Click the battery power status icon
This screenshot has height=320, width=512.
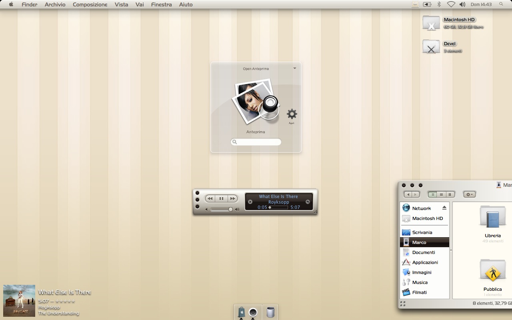tap(427, 4)
